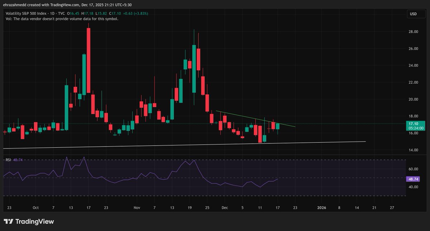The width and height of the screenshot is (430, 231).
Task: Click the 40.00 RSI axis label
Action: coord(414,187)
